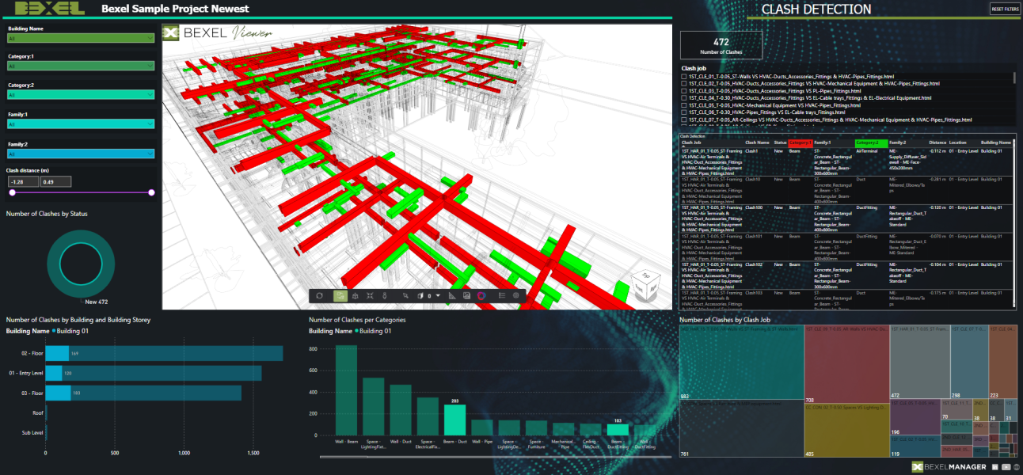This screenshot has height=475, width=1023.
Task: Click the section box cube icon
Action: [x=420, y=296]
